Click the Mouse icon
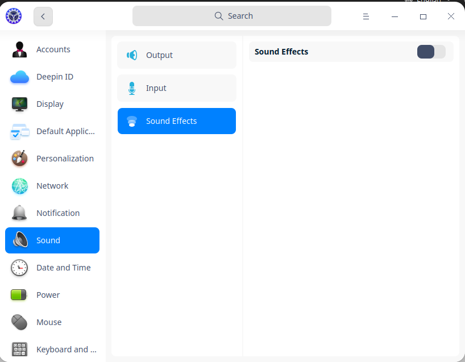 (x=19, y=322)
